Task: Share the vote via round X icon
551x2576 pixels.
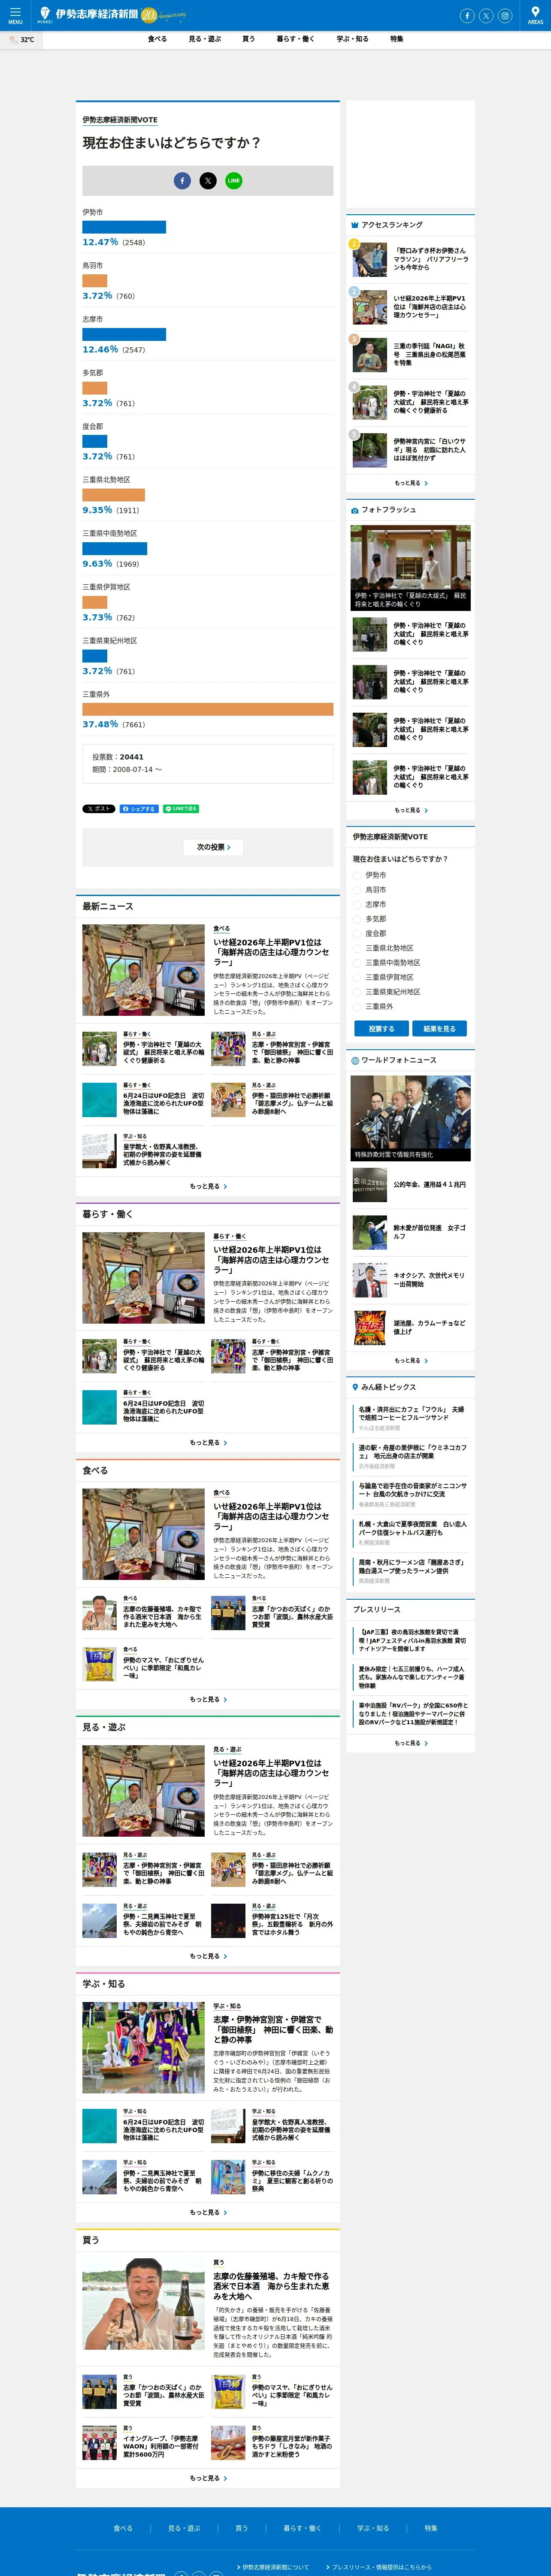Action: 208,181
